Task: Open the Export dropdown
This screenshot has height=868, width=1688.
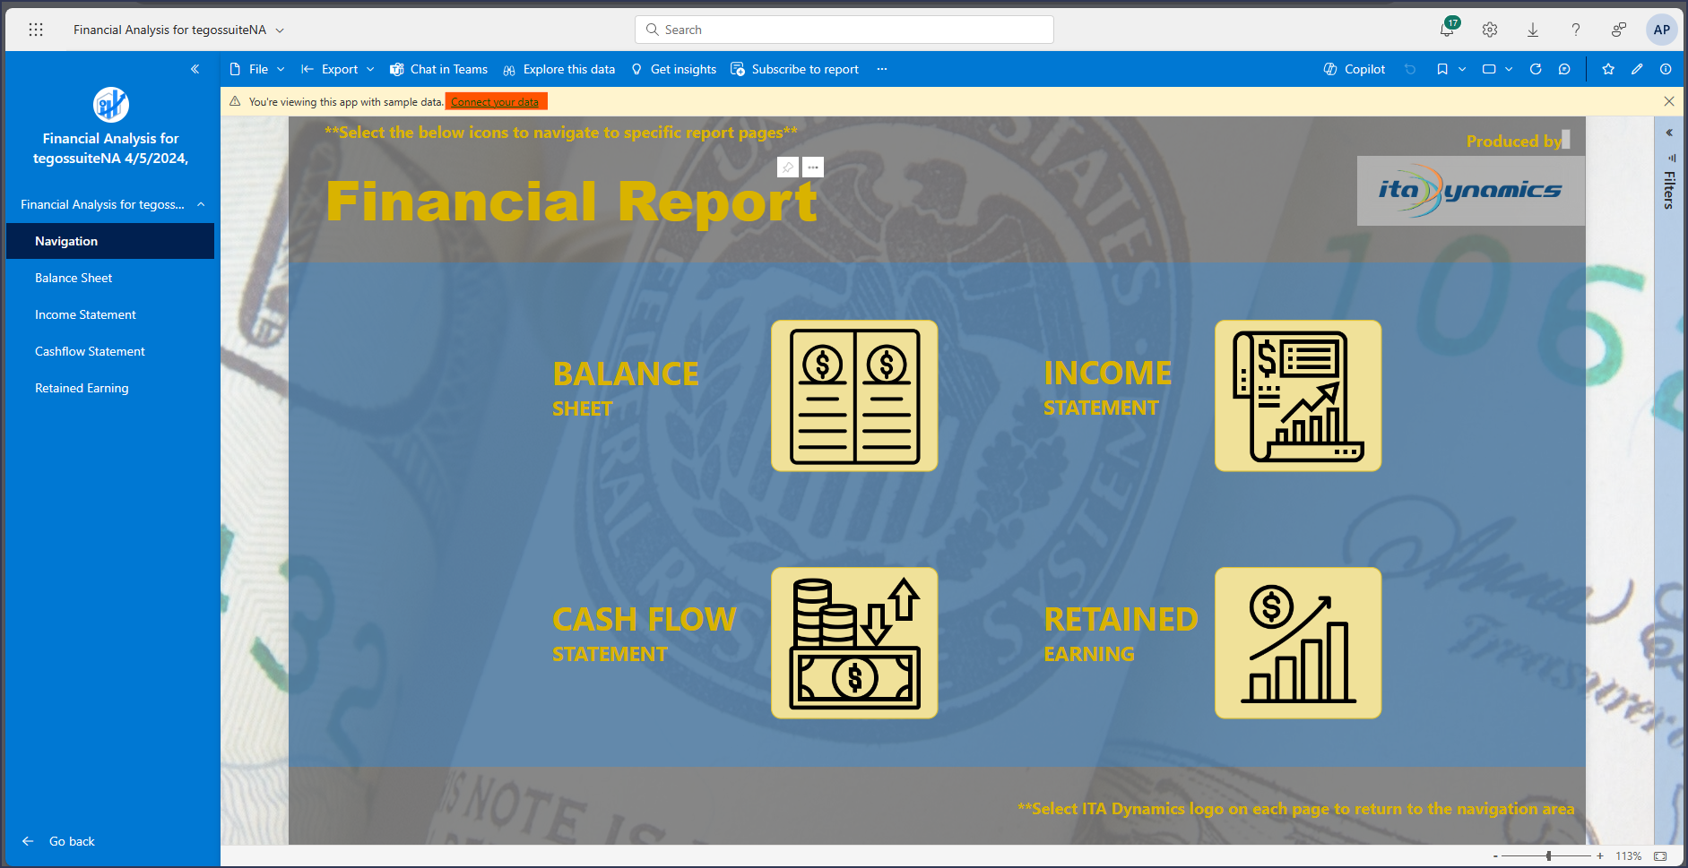Action: pyautogui.click(x=338, y=69)
